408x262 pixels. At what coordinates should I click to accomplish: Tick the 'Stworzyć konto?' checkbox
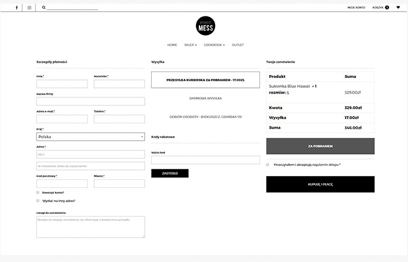click(x=38, y=193)
